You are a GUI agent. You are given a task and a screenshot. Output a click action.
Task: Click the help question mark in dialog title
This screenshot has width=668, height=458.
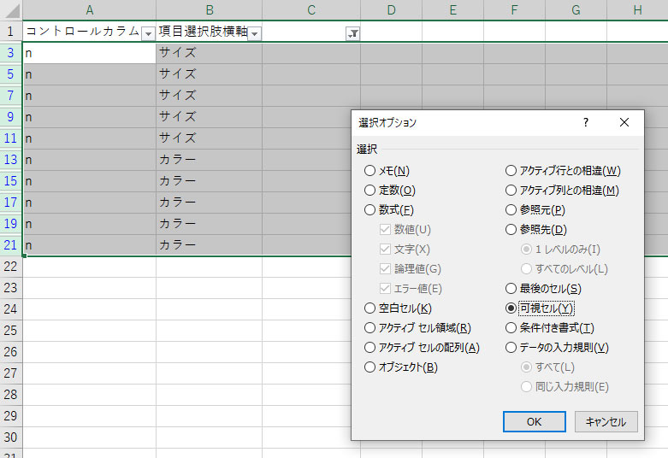click(x=586, y=123)
